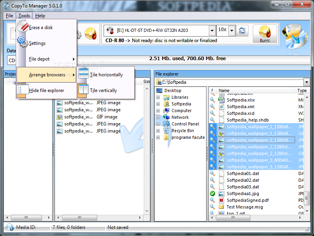Click project list horizontal scrollbar thumb
This screenshot has width=314, height=236.
pyautogui.click(x=80, y=218)
